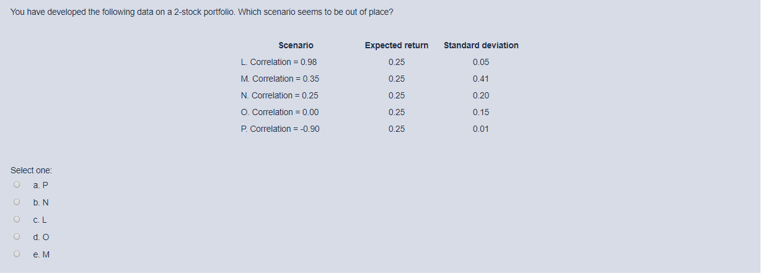763x276 pixels.
Task: Click the Expected return column header
Action: 397,45
